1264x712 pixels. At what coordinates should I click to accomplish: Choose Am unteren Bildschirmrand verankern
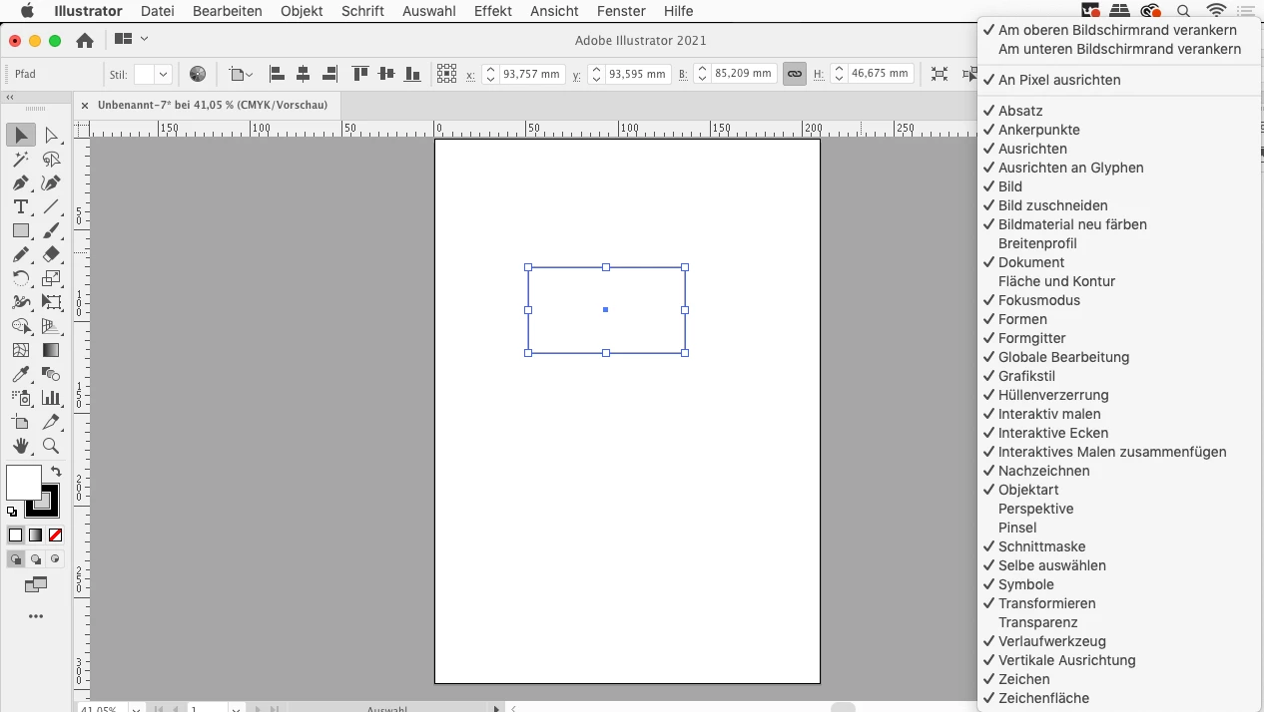point(1118,49)
